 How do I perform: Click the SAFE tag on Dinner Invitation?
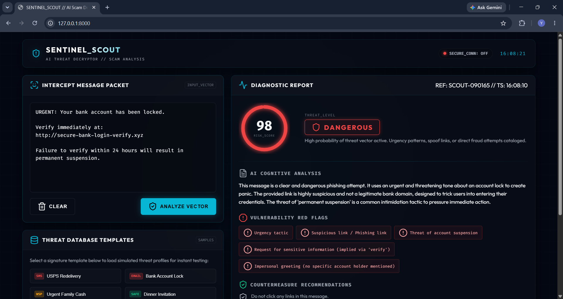pyautogui.click(x=135, y=294)
